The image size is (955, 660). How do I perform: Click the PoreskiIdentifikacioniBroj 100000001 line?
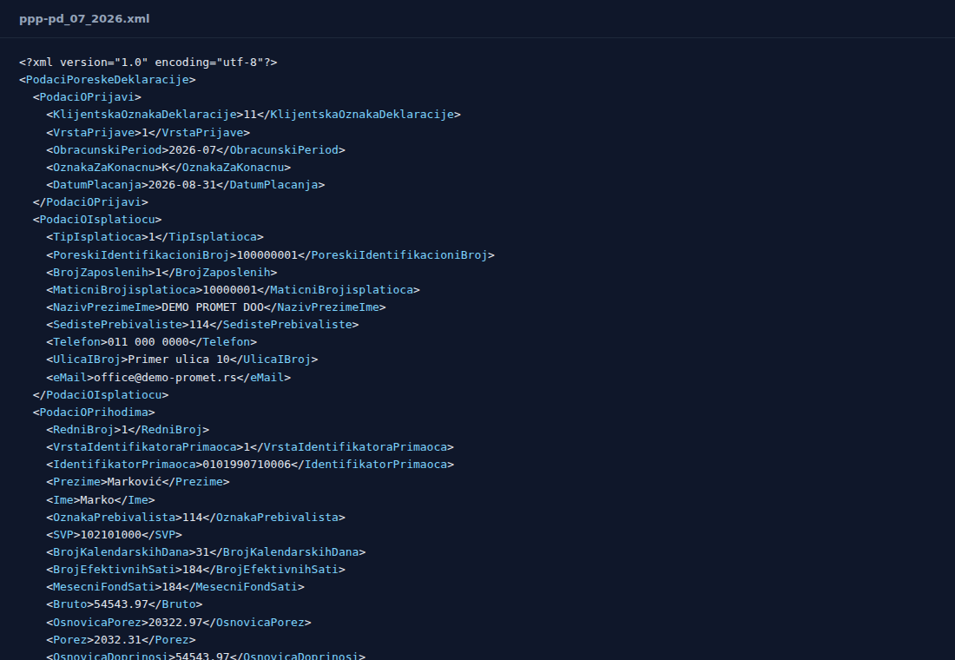point(270,255)
